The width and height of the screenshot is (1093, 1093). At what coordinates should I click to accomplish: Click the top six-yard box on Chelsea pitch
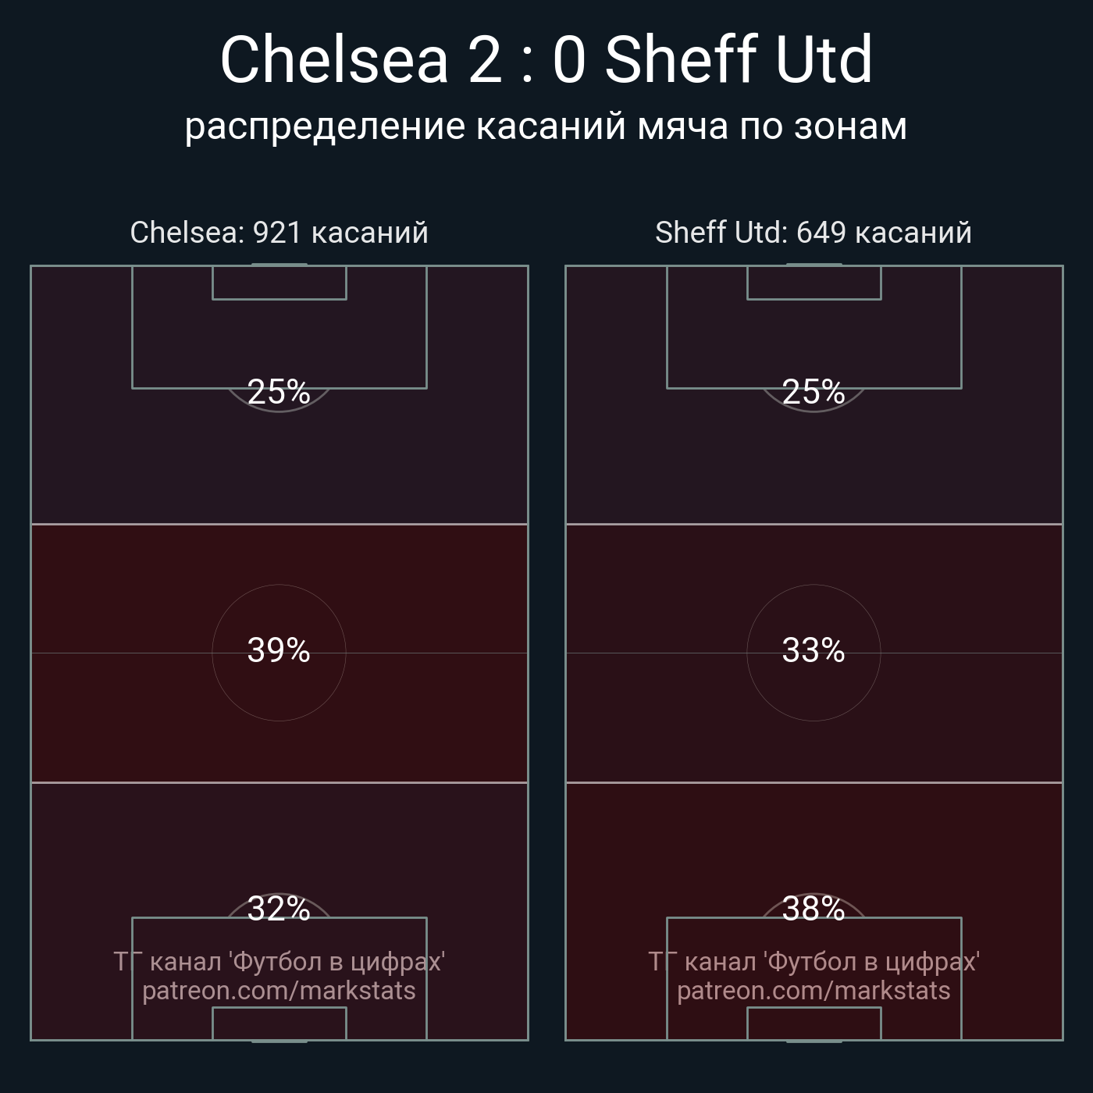pos(279,283)
